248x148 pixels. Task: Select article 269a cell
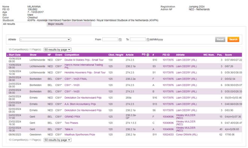[x=129, y=98]
